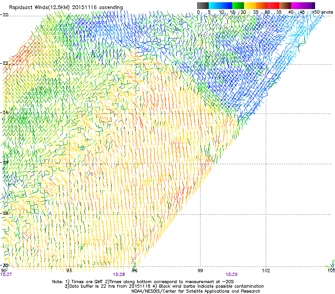
Task: Click the black contaminated wind barb
Action: [301, 44]
